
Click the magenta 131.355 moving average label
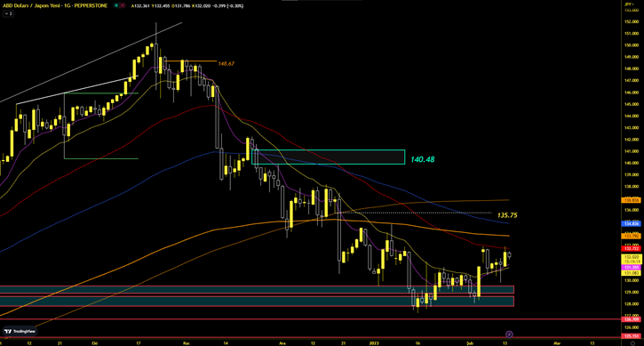pos(632,268)
